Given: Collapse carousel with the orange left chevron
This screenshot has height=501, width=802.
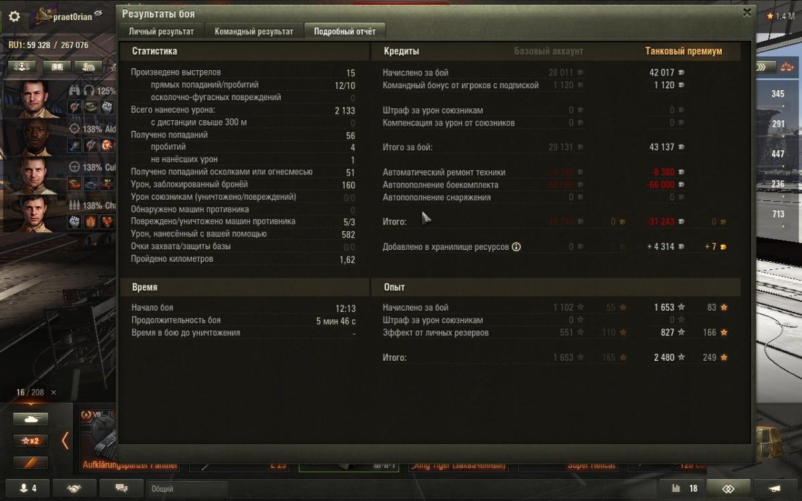Looking at the screenshot, I should pyautogui.click(x=65, y=440).
